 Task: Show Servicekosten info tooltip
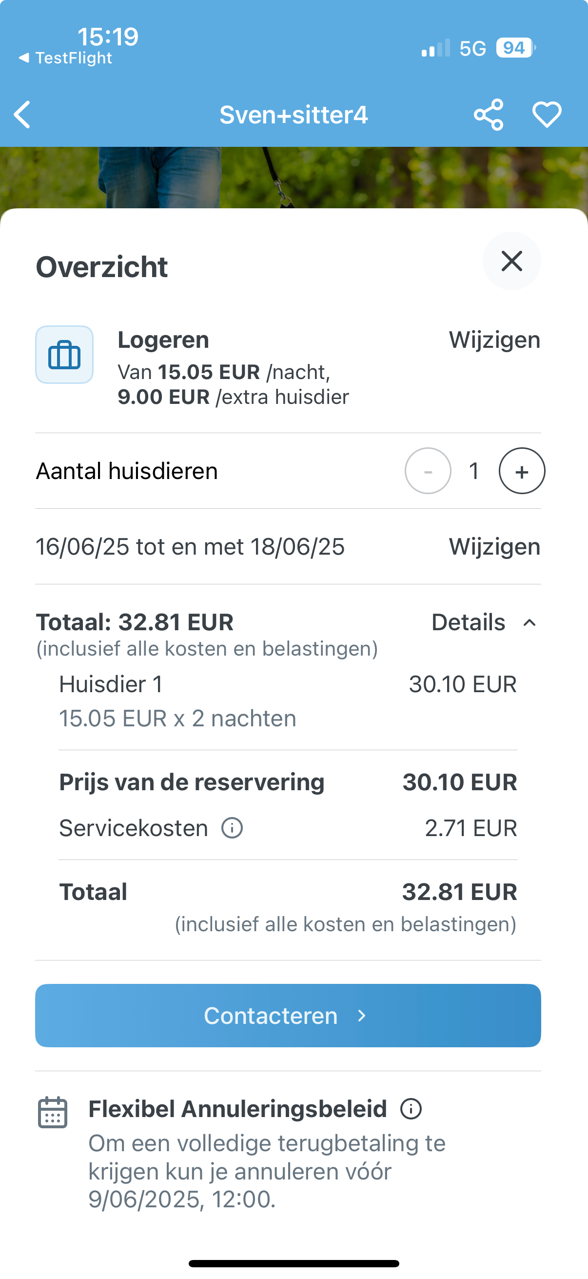tap(232, 828)
